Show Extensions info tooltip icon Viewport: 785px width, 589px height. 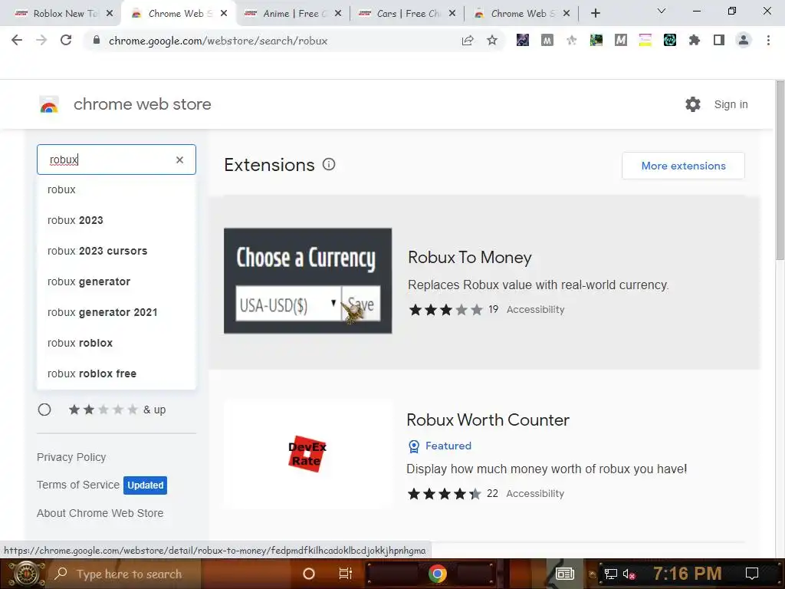pos(329,164)
